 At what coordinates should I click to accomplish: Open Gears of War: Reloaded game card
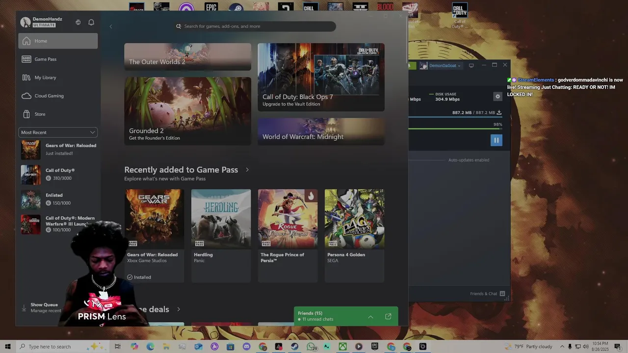(154, 236)
